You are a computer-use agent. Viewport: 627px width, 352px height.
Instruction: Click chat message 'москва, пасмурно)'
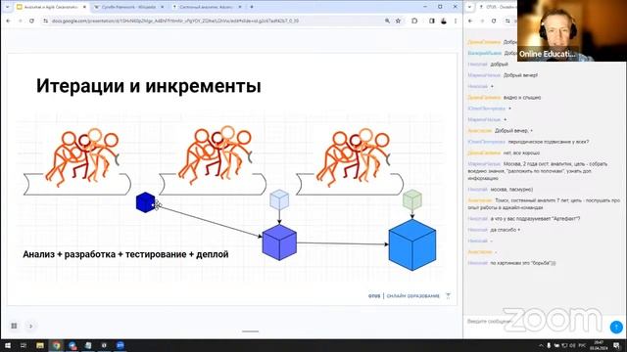(x=511, y=189)
